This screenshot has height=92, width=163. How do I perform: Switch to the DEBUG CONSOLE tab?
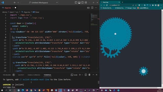(x=34, y=75)
